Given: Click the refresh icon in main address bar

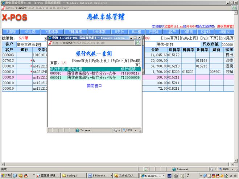Looking at the screenshot, I should (235, 7).
